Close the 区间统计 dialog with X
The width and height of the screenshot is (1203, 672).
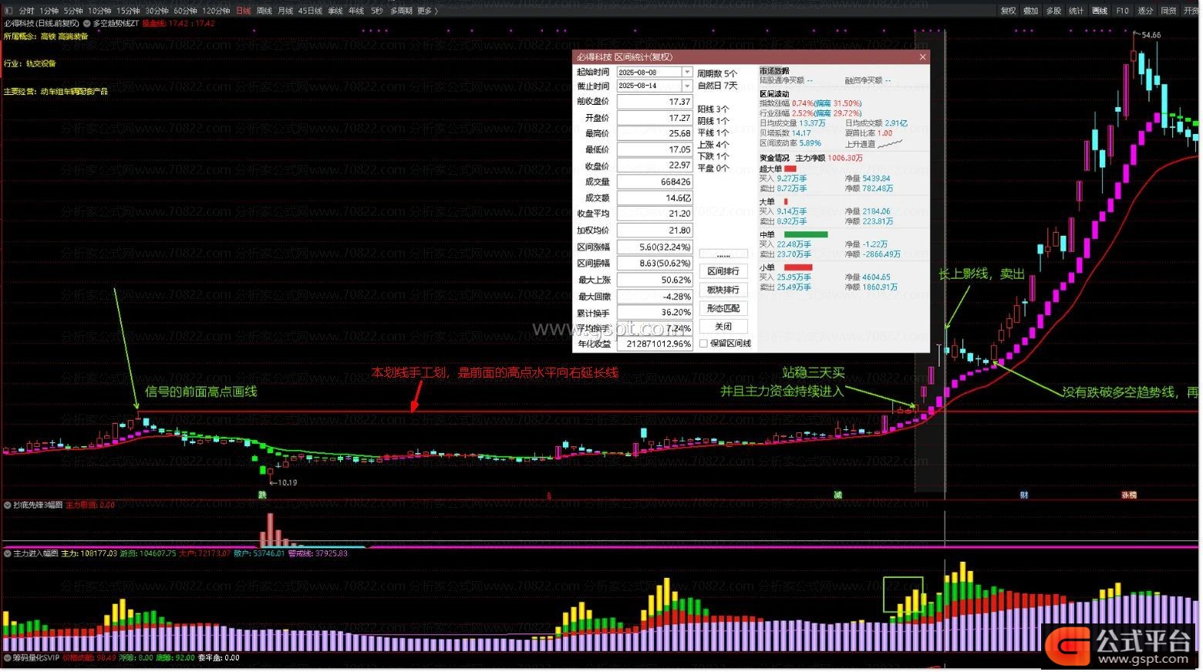tap(922, 57)
